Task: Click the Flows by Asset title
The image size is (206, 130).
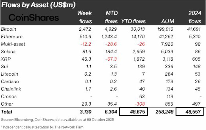Action: [38, 5]
